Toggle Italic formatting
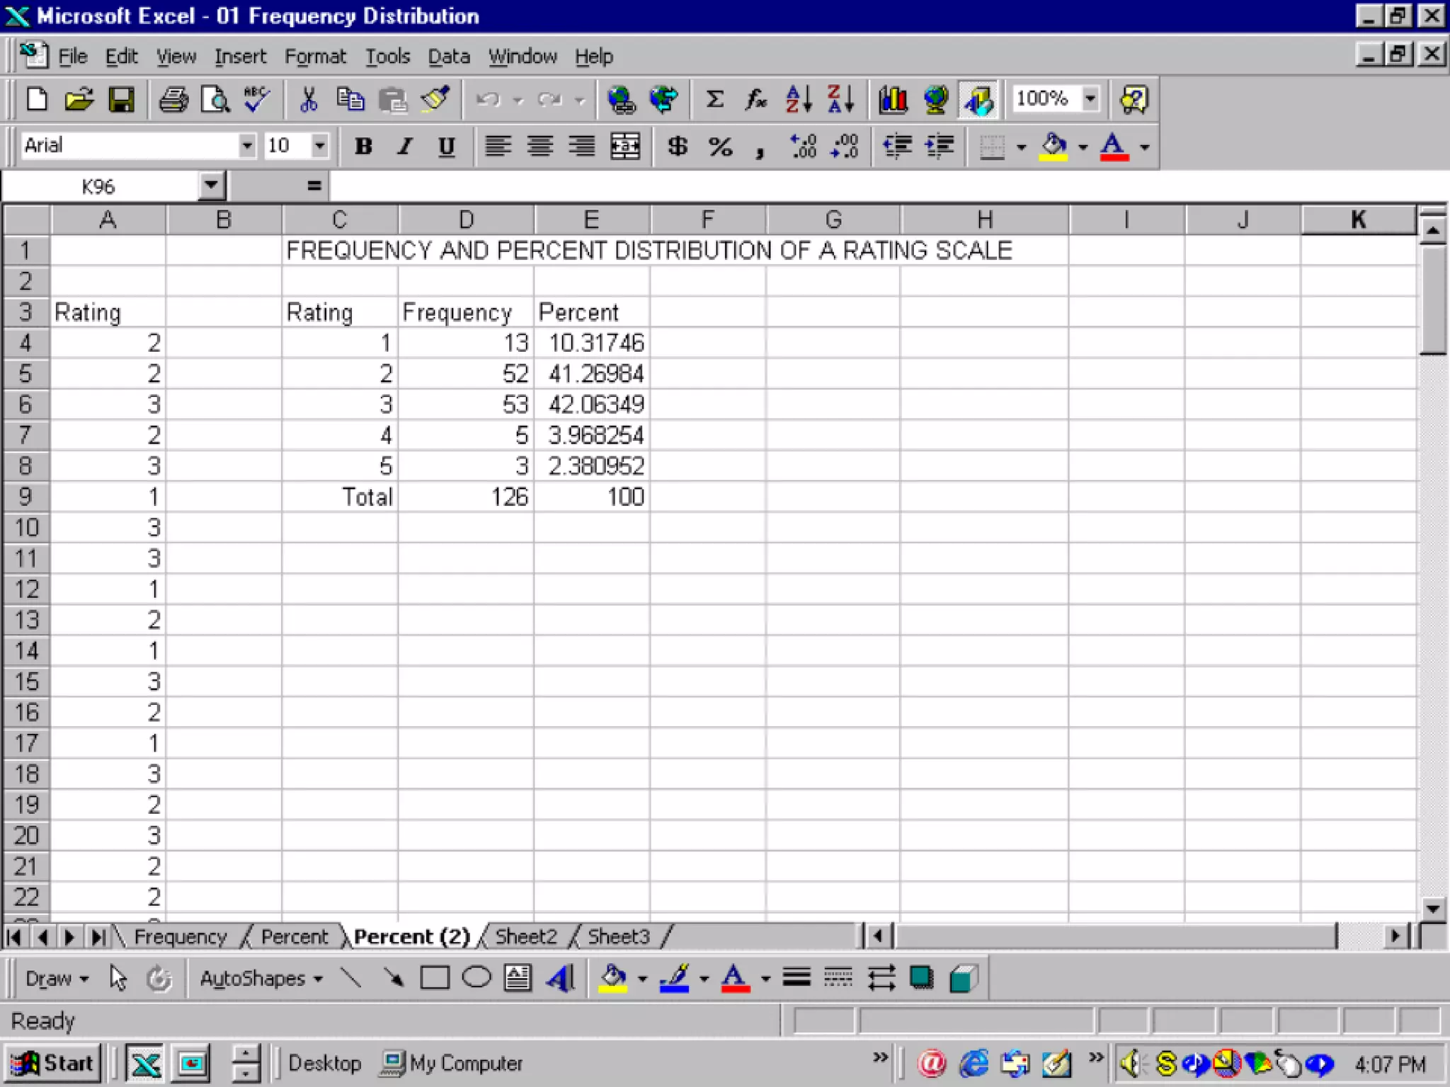 coord(404,146)
